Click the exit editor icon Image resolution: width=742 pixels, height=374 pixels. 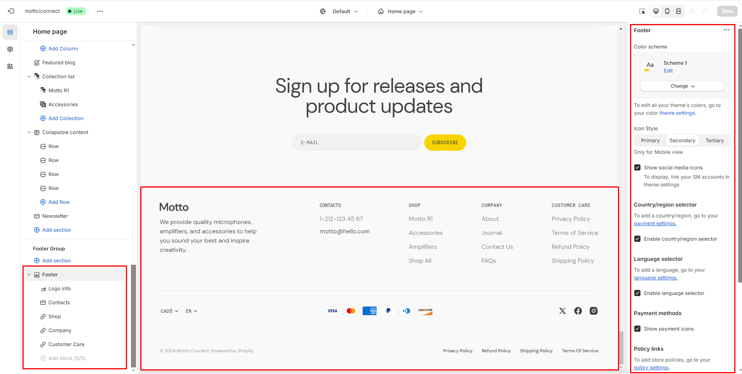click(x=11, y=11)
